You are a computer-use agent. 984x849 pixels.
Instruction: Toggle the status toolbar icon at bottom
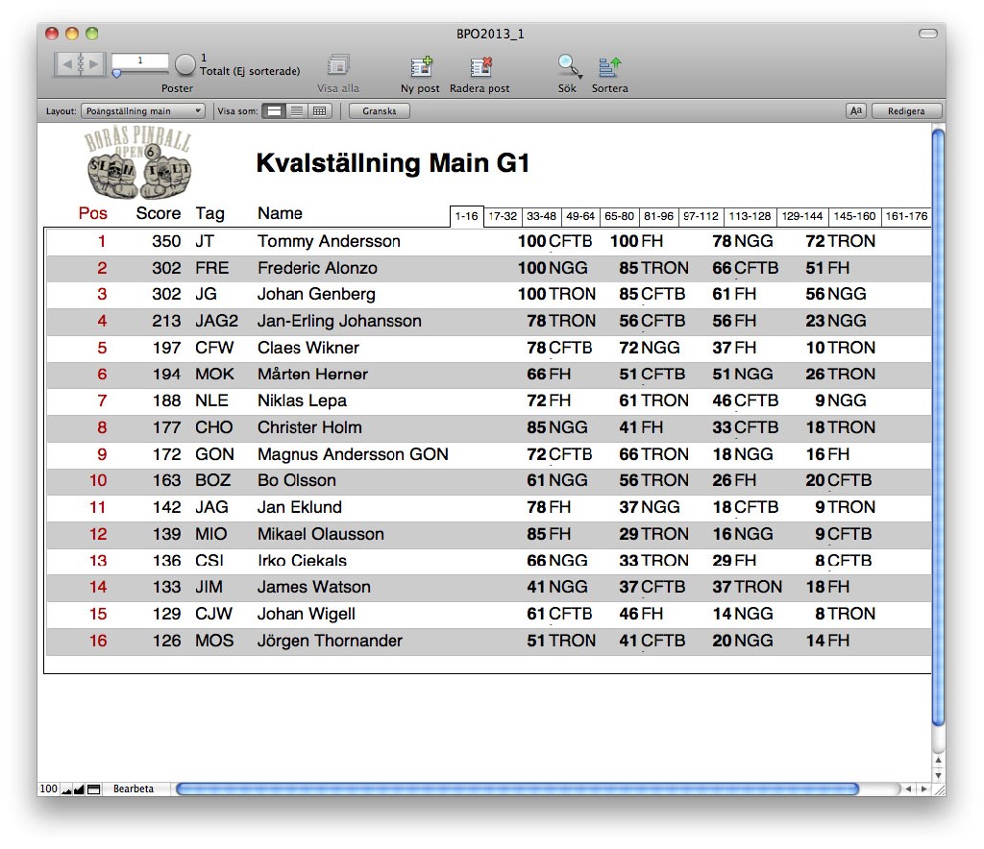(93, 788)
